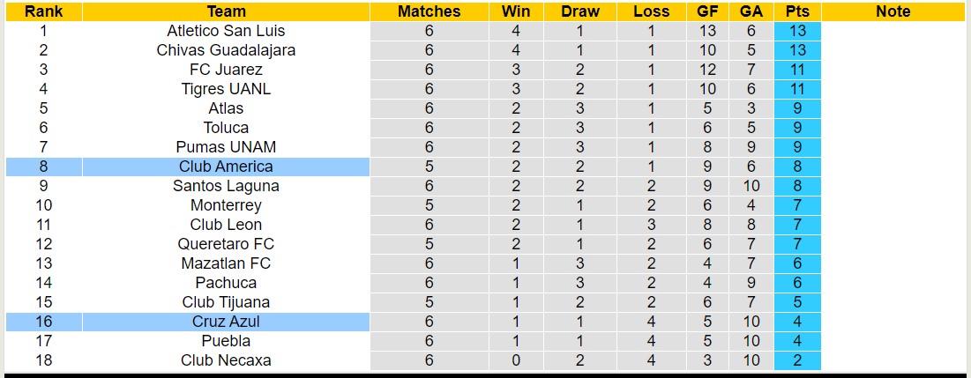
Task: Click the highlighted Cruz Azul team
Action: pyautogui.click(x=226, y=322)
